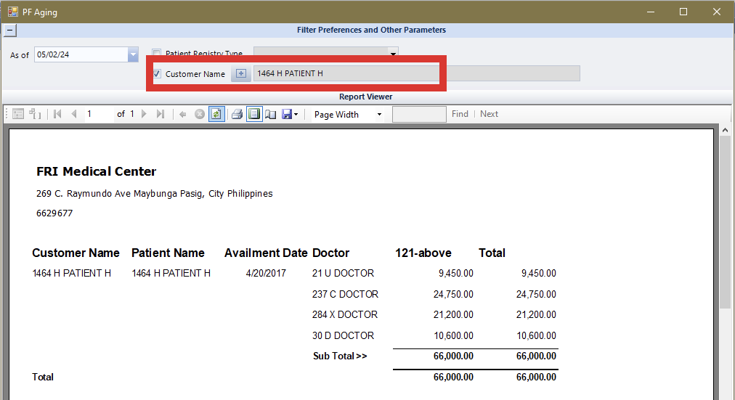Enable the Patient Registry Type checkbox
This screenshot has width=735, height=400.
(157, 54)
